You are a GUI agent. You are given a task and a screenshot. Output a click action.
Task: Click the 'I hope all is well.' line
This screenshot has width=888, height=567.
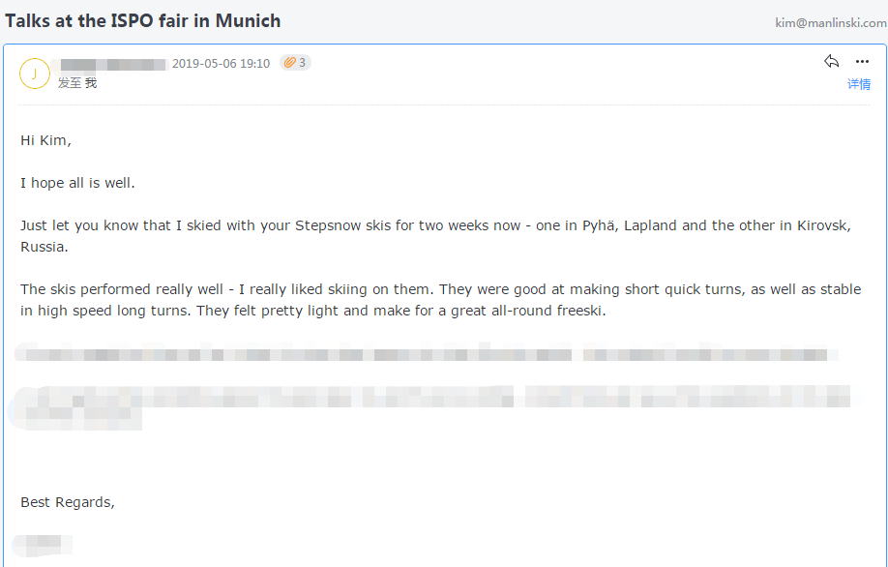coord(78,183)
